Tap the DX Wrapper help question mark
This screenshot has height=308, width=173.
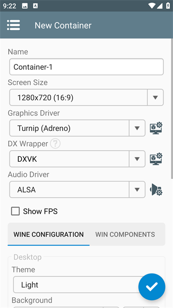coord(55,144)
